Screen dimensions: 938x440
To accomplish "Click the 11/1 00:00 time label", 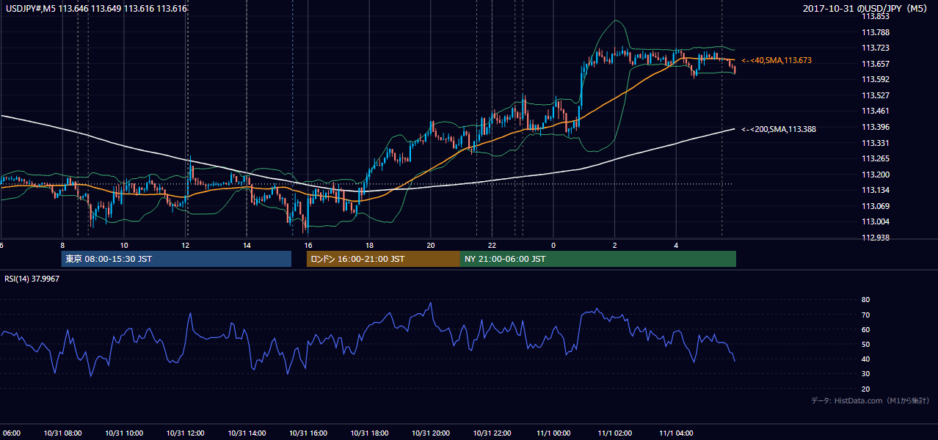I will (x=553, y=433).
